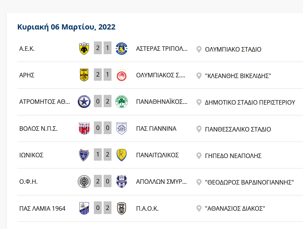
Task: Click the Panaitolikos yellow team crest
Action: coord(122,155)
